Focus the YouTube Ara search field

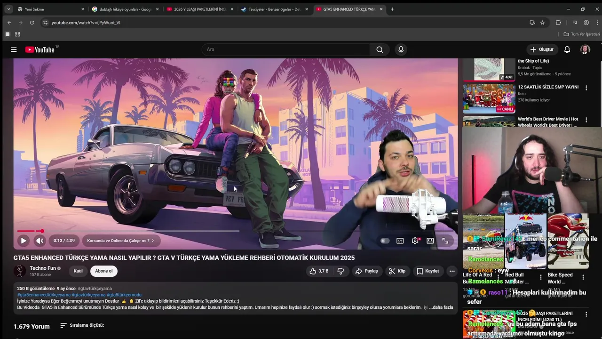tap(285, 49)
